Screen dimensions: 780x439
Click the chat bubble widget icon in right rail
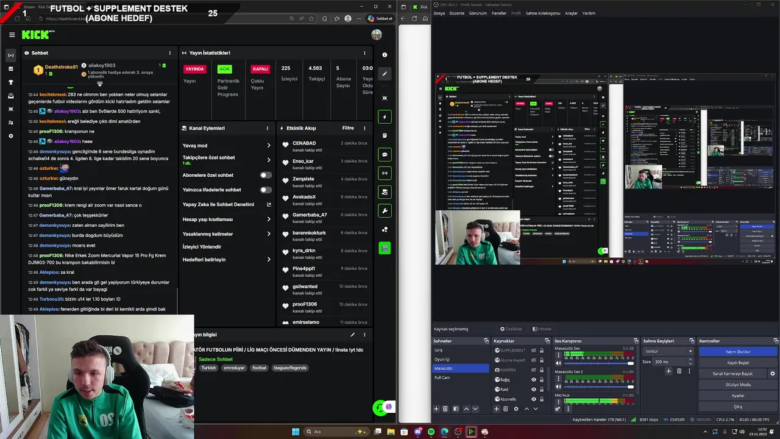tap(385, 155)
